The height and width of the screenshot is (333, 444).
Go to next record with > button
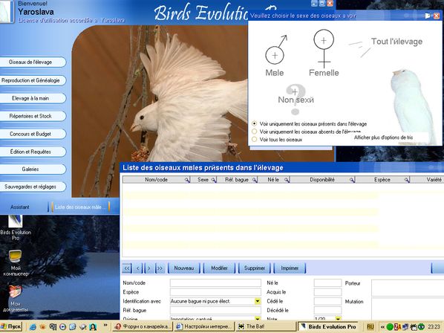coord(149,268)
